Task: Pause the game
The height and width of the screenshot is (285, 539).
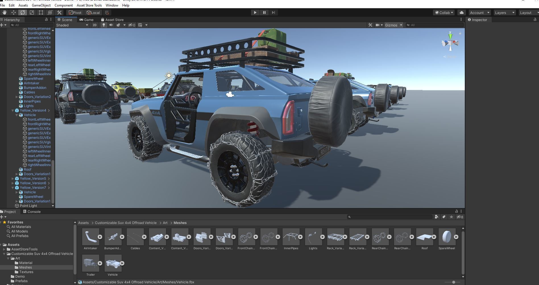Action: point(264,12)
